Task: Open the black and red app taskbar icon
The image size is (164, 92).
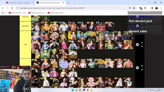Action: tap(84, 90)
